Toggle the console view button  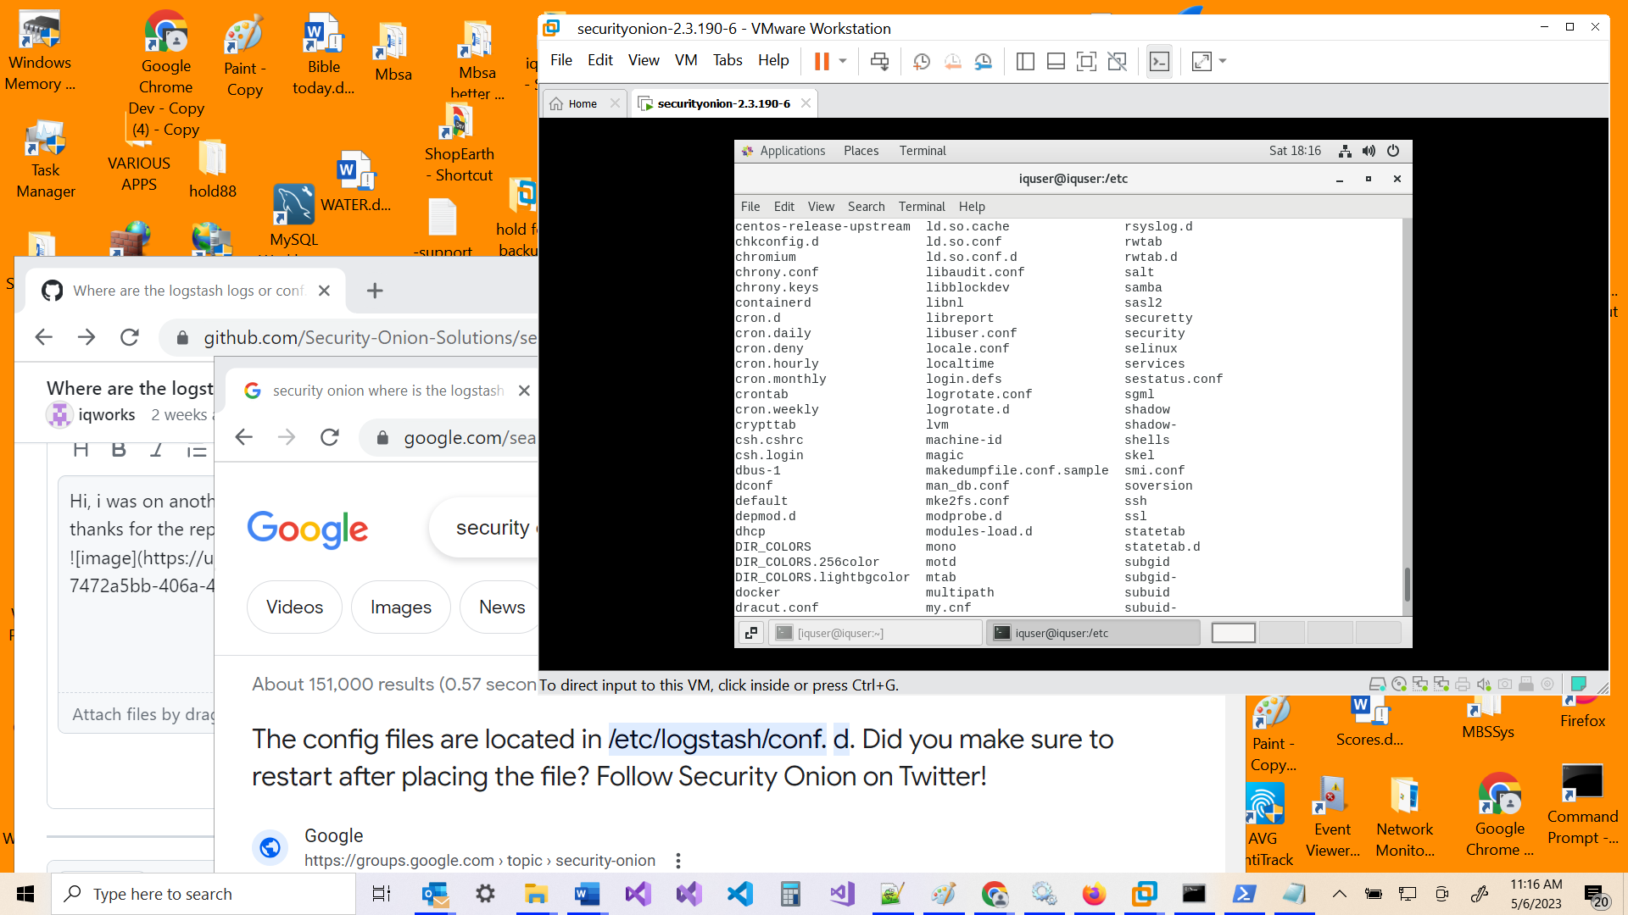[1159, 61]
